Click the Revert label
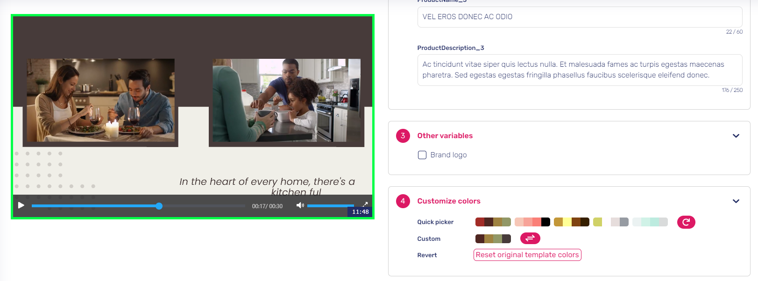This screenshot has height=281, width=758. point(427,255)
